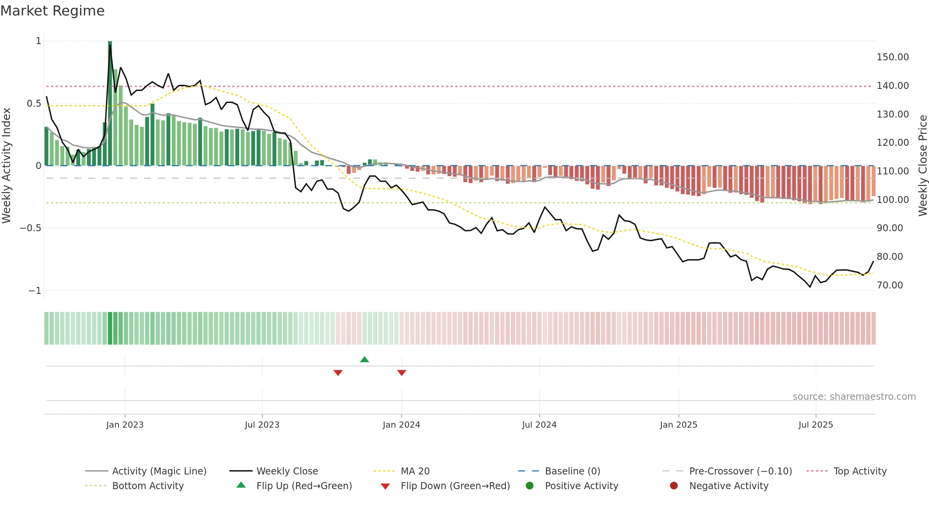Toggle Flip Down (Green→Red) legend entry
929x522 pixels.
pyautogui.click(x=445, y=486)
